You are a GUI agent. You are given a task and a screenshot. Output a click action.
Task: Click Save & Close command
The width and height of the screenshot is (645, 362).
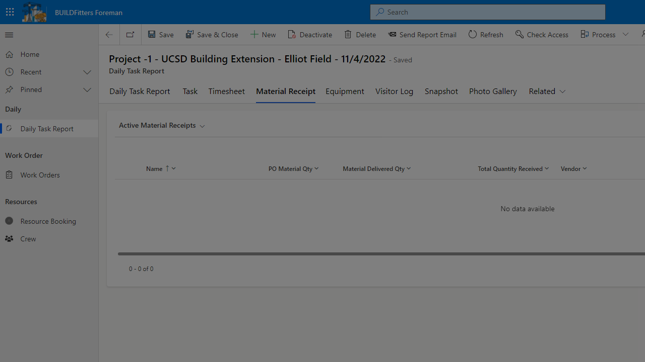pyautogui.click(x=212, y=35)
